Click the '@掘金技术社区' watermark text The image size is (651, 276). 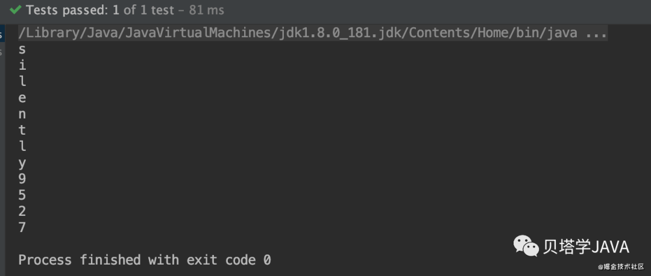[621, 266]
